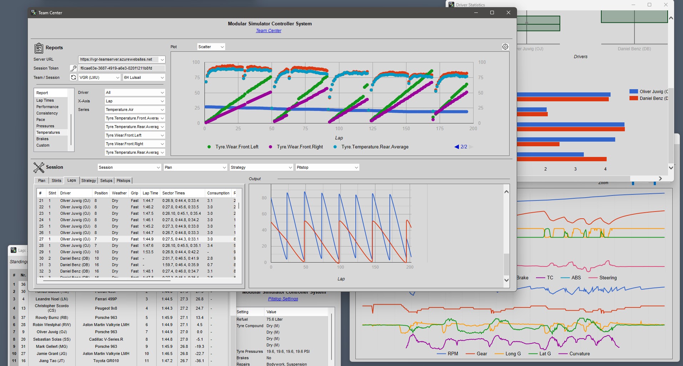Click the Laps table vertical scrollbar thumb
The width and height of the screenshot is (683, 366).
click(239, 206)
